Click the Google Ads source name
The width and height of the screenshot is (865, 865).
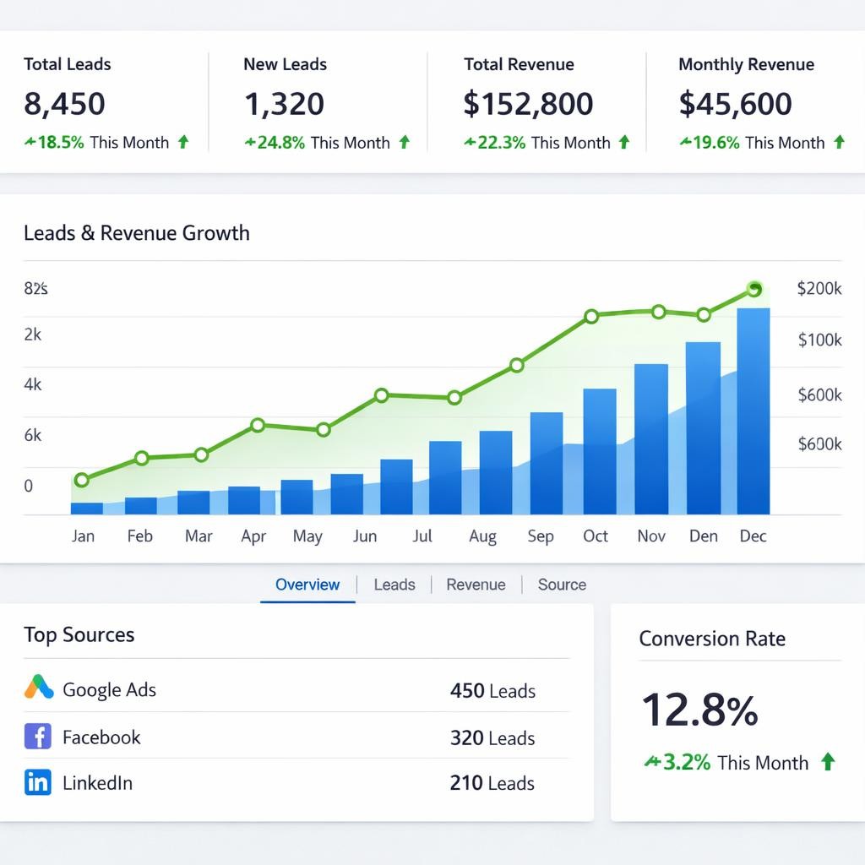[x=109, y=689]
